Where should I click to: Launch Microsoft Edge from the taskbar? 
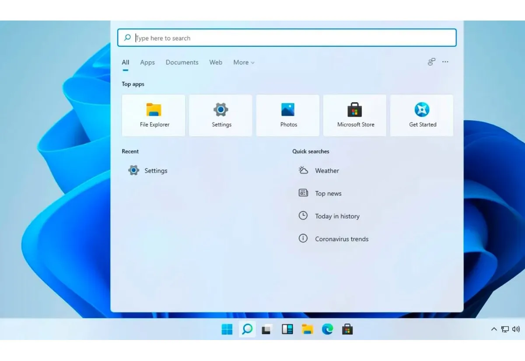[327, 329]
